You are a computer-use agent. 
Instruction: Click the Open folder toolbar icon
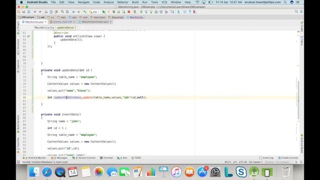19,12
